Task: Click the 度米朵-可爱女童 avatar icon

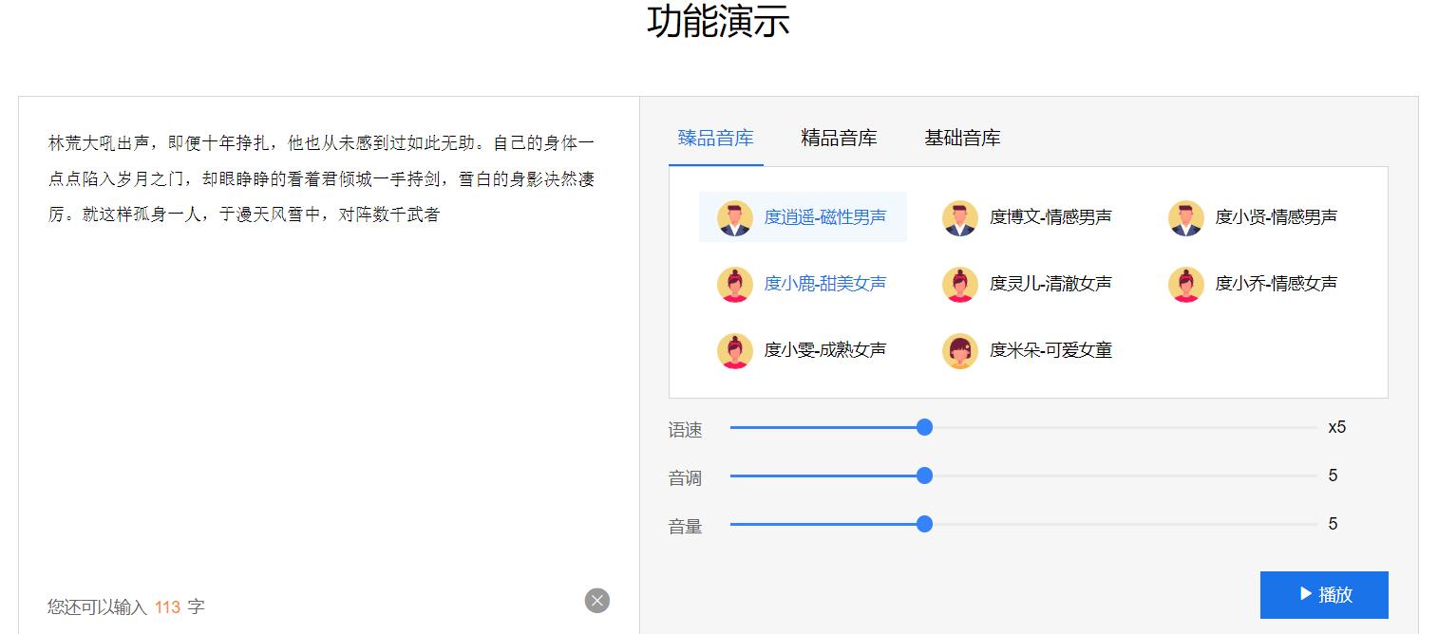Action: (959, 350)
